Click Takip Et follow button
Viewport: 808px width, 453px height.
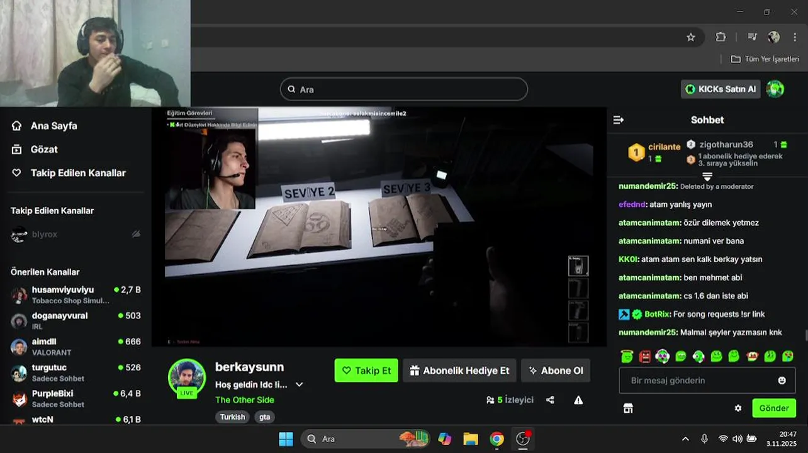point(366,371)
